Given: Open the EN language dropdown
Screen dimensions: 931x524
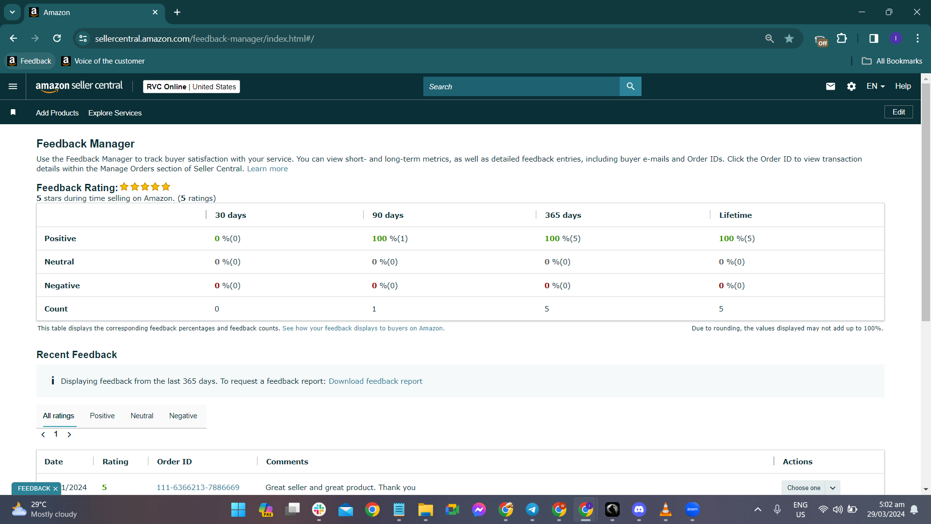Looking at the screenshot, I should point(876,86).
